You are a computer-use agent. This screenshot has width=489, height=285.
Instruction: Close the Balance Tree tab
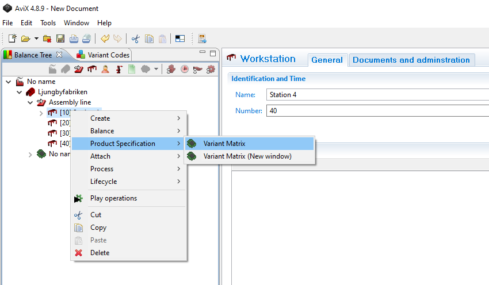click(59, 55)
